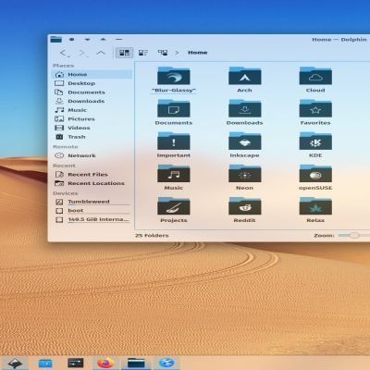
Task: Select the Arch folder
Action: pyautogui.click(x=244, y=80)
